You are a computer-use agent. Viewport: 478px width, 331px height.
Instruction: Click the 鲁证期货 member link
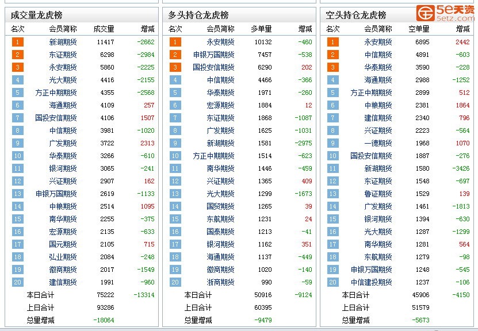tap(378, 194)
